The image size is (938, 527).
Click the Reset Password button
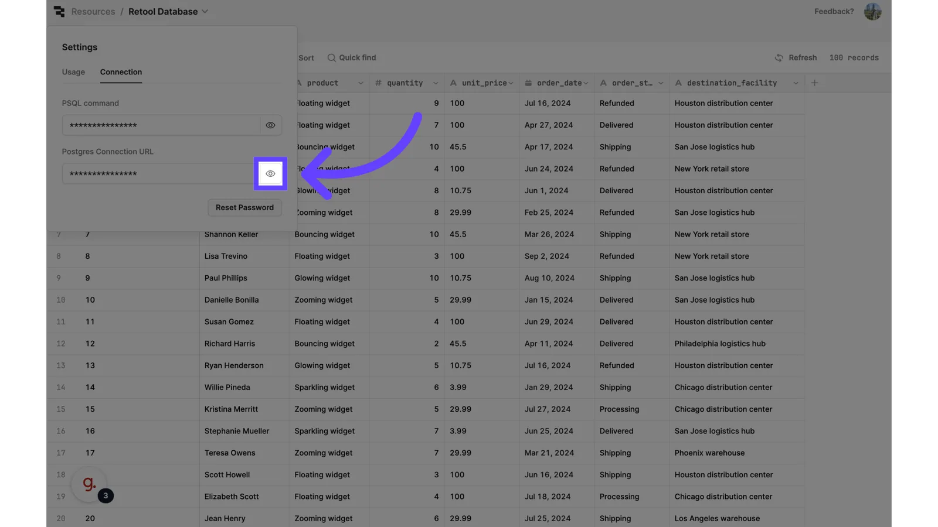click(x=244, y=207)
